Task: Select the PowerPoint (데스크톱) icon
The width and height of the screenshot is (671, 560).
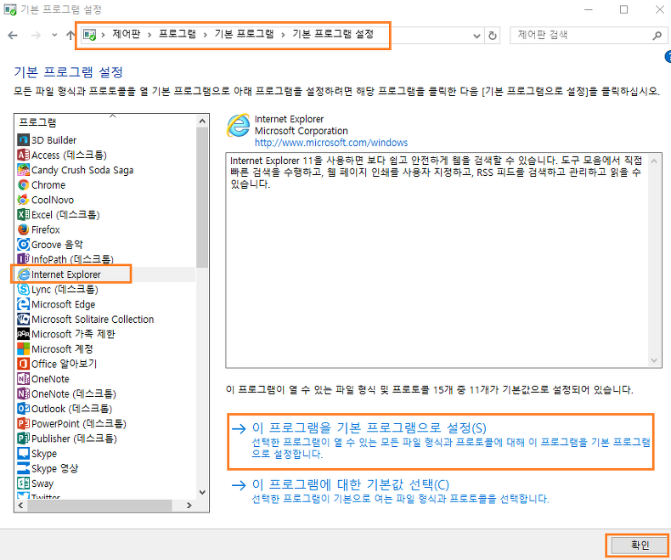Action: pos(23,424)
